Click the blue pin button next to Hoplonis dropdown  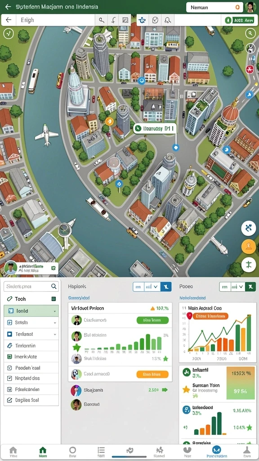pyautogui.click(x=166, y=286)
